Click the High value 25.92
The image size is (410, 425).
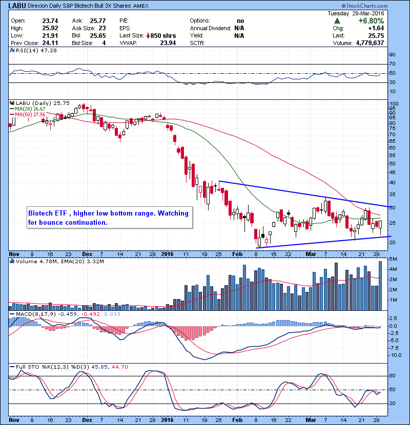point(50,28)
